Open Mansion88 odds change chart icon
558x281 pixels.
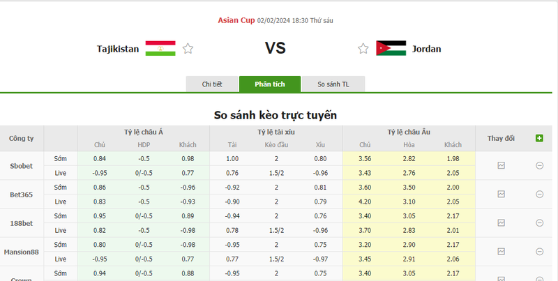coord(501,252)
